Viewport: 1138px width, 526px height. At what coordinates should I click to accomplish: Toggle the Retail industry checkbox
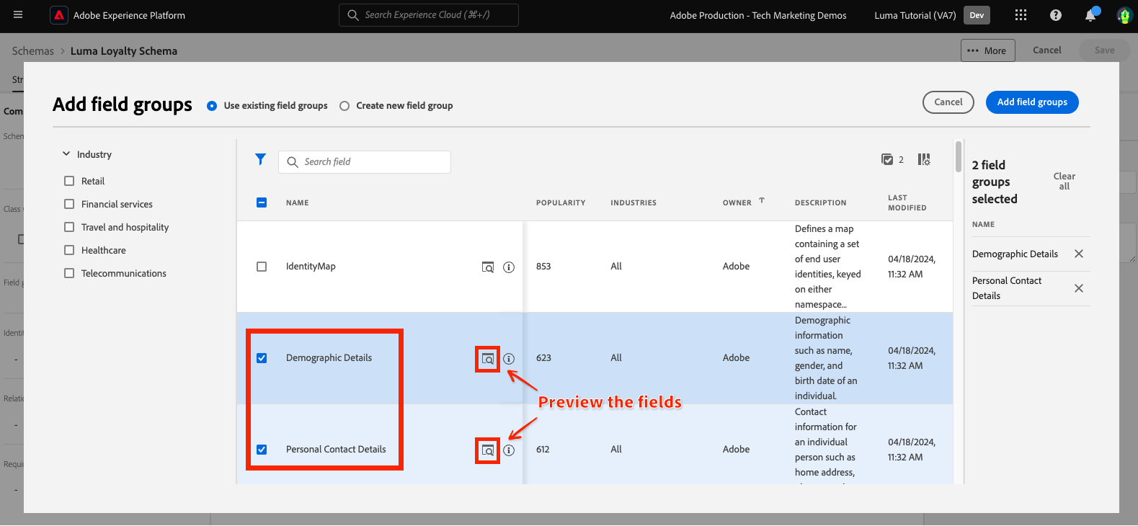(x=69, y=181)
